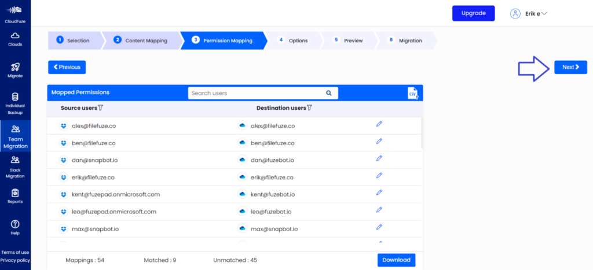The height and width of the screenshot is (270, 593).
Task: Filter the Source users column
Action: click(100, 108)
